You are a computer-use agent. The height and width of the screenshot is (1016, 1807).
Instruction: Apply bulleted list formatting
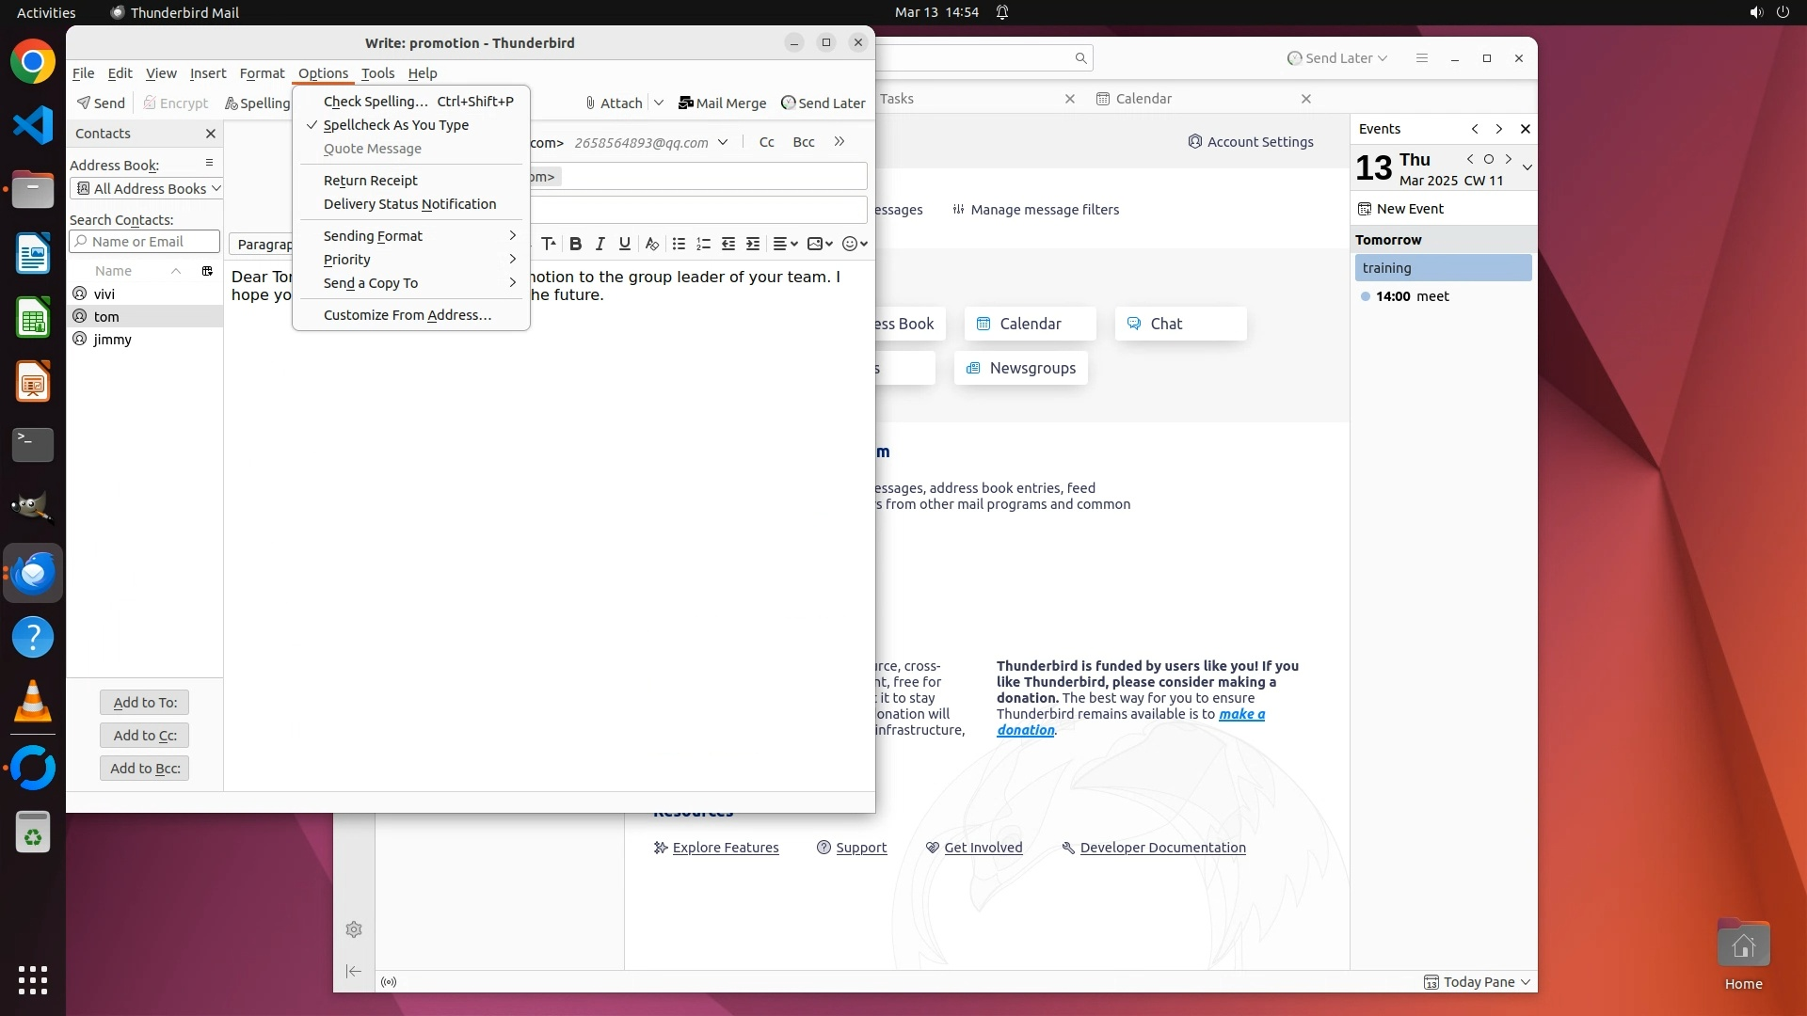point(679,244)
